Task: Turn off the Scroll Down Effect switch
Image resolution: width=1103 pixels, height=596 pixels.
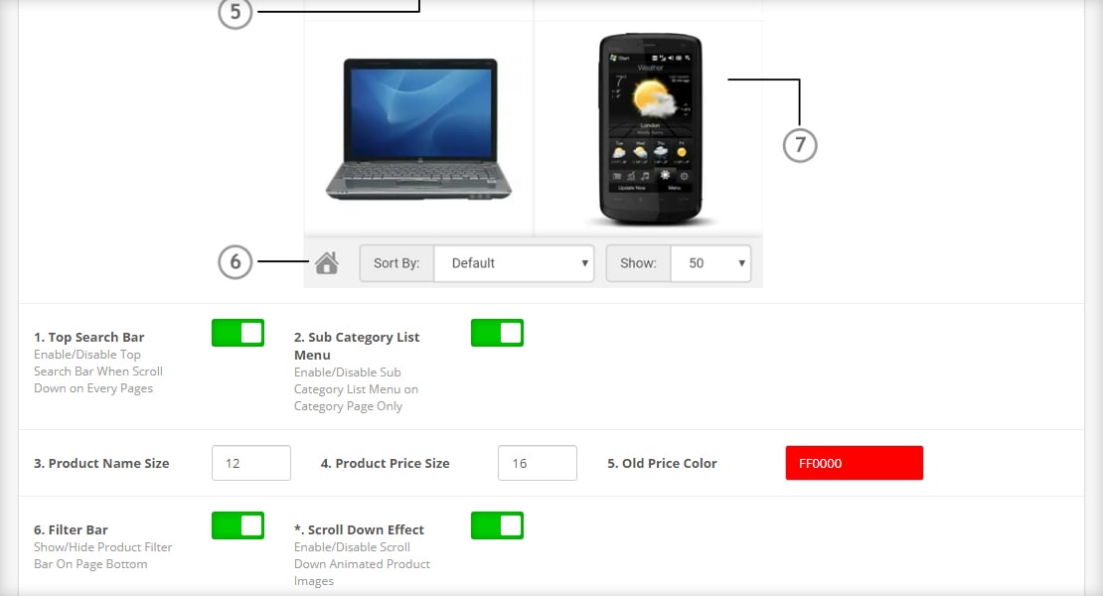Action: [497, 525]
